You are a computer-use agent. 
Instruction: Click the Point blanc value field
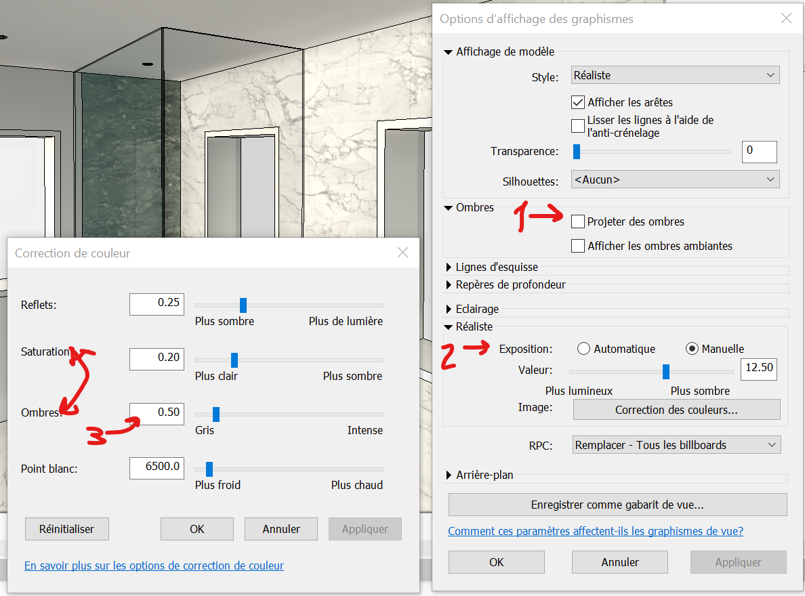point(157,468)
